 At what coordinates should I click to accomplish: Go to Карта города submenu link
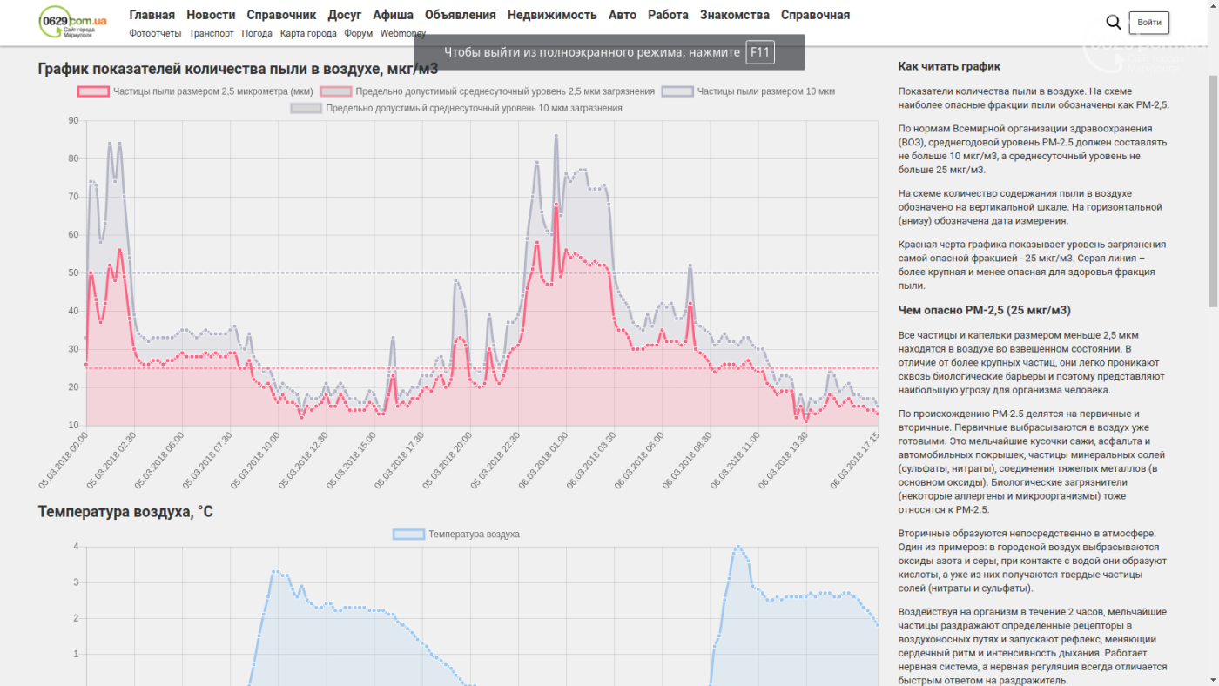308,33
